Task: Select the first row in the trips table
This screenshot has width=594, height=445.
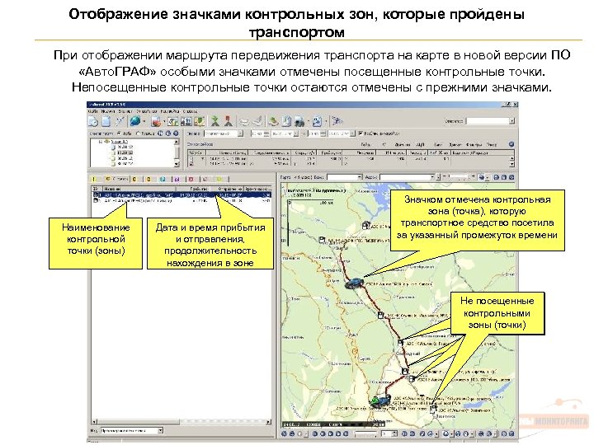Action: 348,159
